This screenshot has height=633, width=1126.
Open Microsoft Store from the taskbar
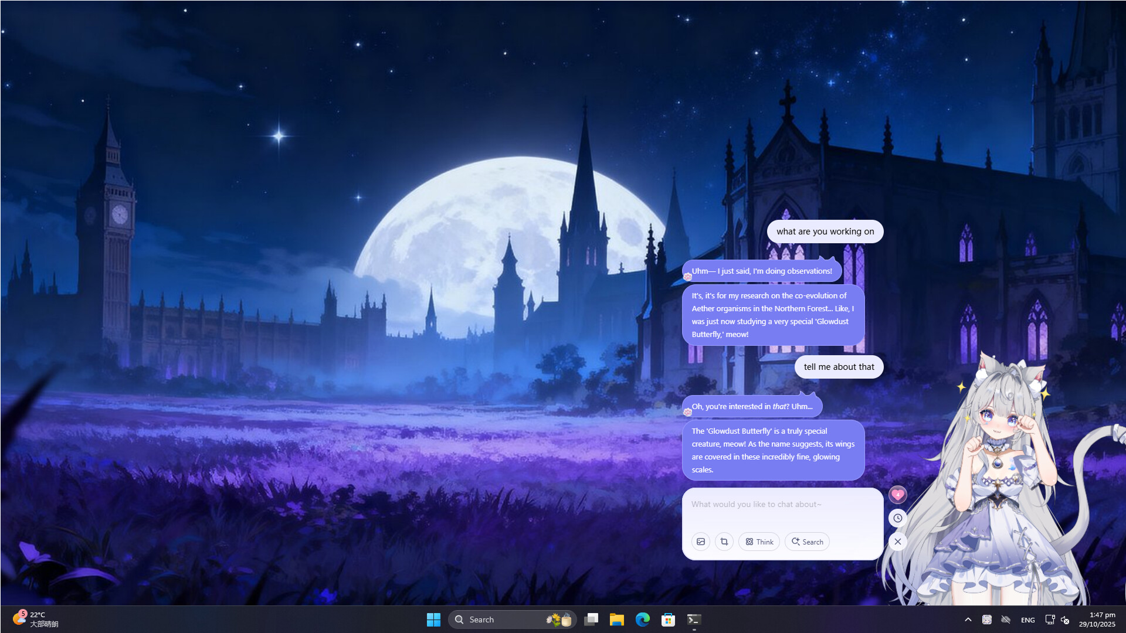[667, 619]
